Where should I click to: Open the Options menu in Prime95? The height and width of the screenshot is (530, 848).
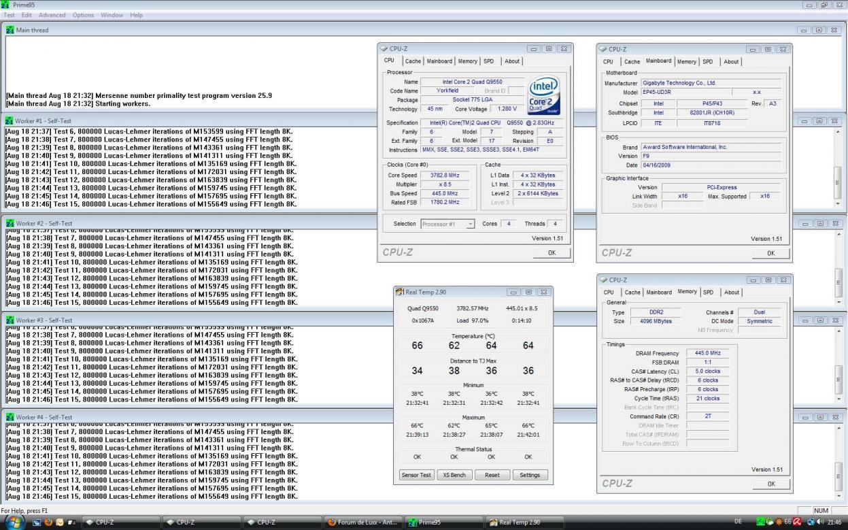click(x=84, y=15)
